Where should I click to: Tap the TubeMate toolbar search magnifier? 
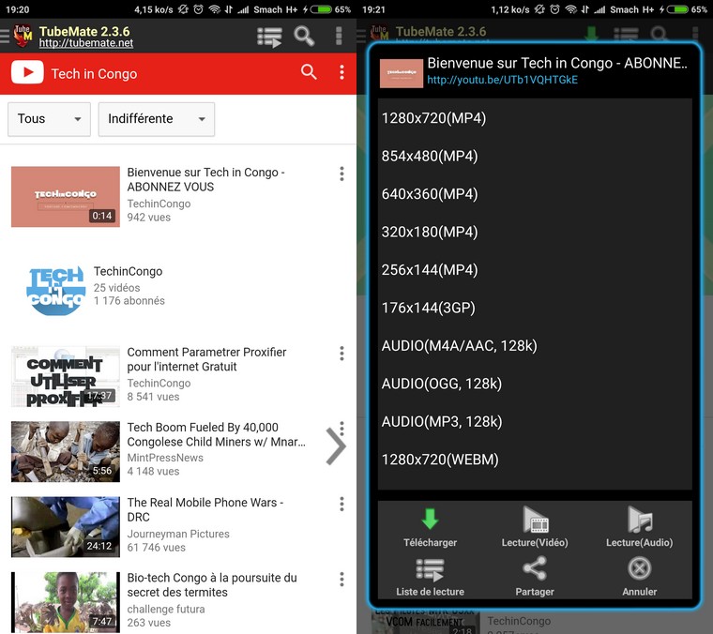point(304,36)
